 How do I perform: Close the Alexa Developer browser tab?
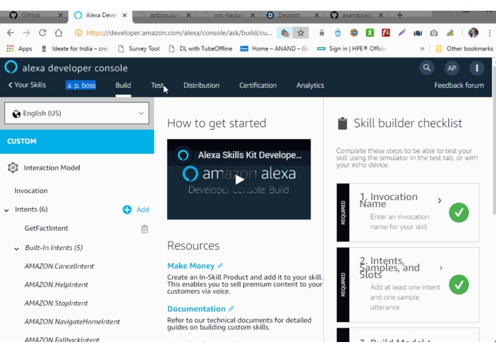point(125,15)
